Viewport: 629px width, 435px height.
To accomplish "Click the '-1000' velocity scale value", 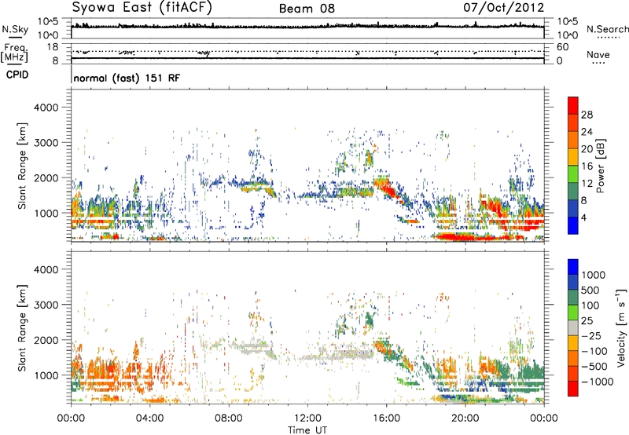I will pyautogui.click(x=597, y=382).
